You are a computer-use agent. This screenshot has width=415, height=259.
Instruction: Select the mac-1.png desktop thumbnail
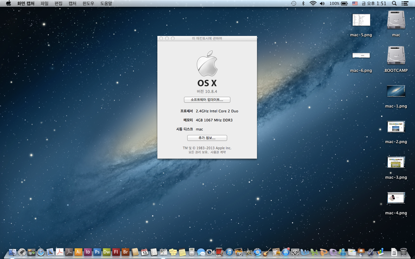(x=396, y=91)
